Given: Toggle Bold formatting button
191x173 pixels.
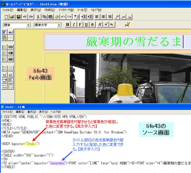Looking at the screenshot, I should [x=68, y=25].
